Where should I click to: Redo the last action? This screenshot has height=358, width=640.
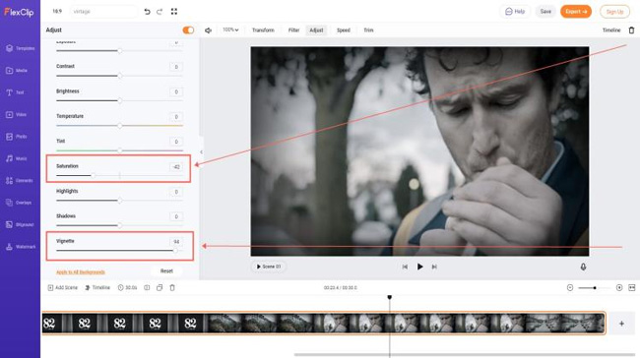pyautogui.click(x=160, y=12)
